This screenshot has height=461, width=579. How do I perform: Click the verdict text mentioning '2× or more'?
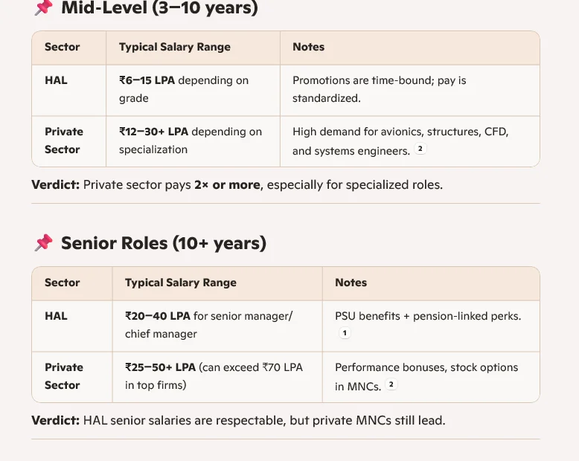tap(237, 184)
